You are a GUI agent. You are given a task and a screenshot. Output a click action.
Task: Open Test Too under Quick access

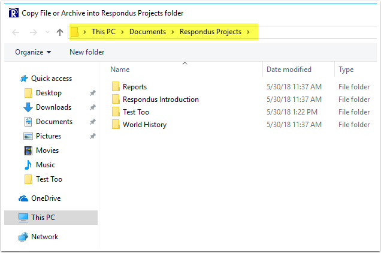click(49, 179)
